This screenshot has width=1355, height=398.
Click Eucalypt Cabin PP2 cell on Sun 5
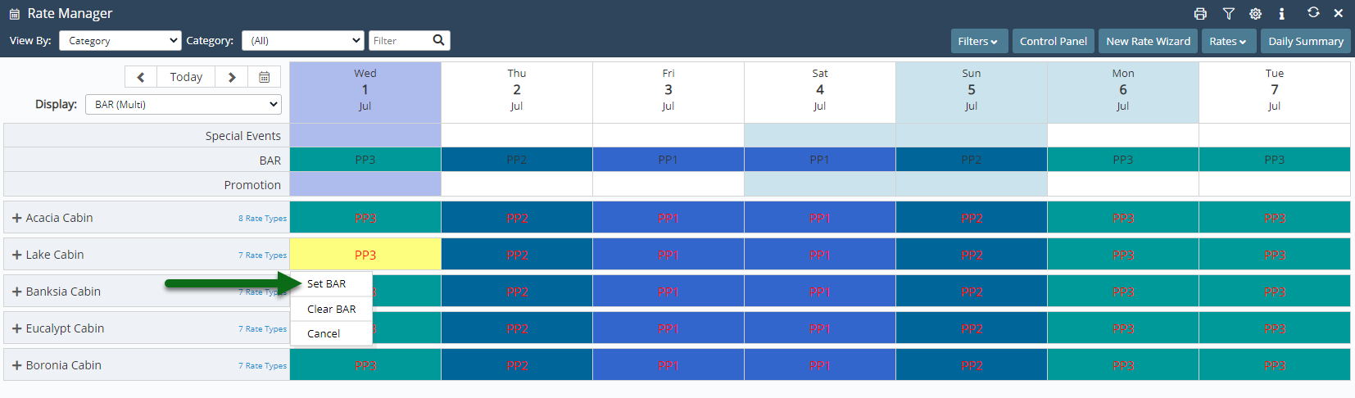click(972, 328)
